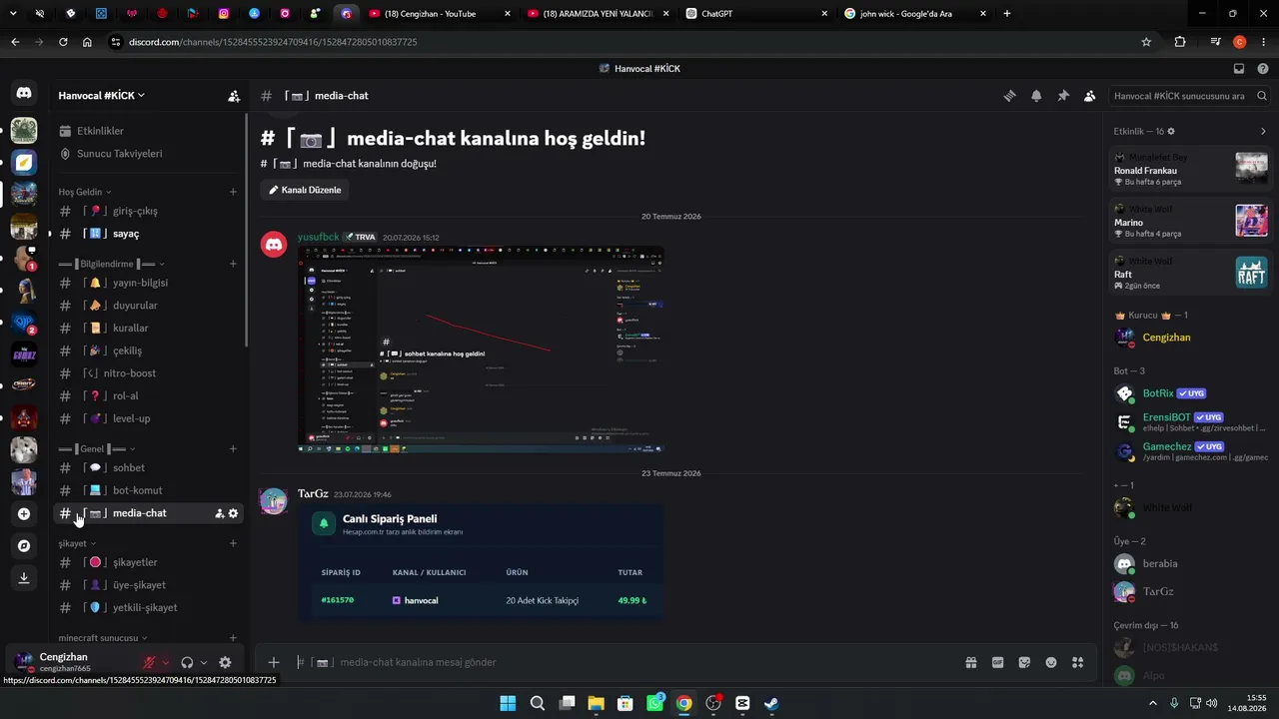Open Etkinlikler events item
This screenshot has width=1279, height=719.
coord(148,131)
